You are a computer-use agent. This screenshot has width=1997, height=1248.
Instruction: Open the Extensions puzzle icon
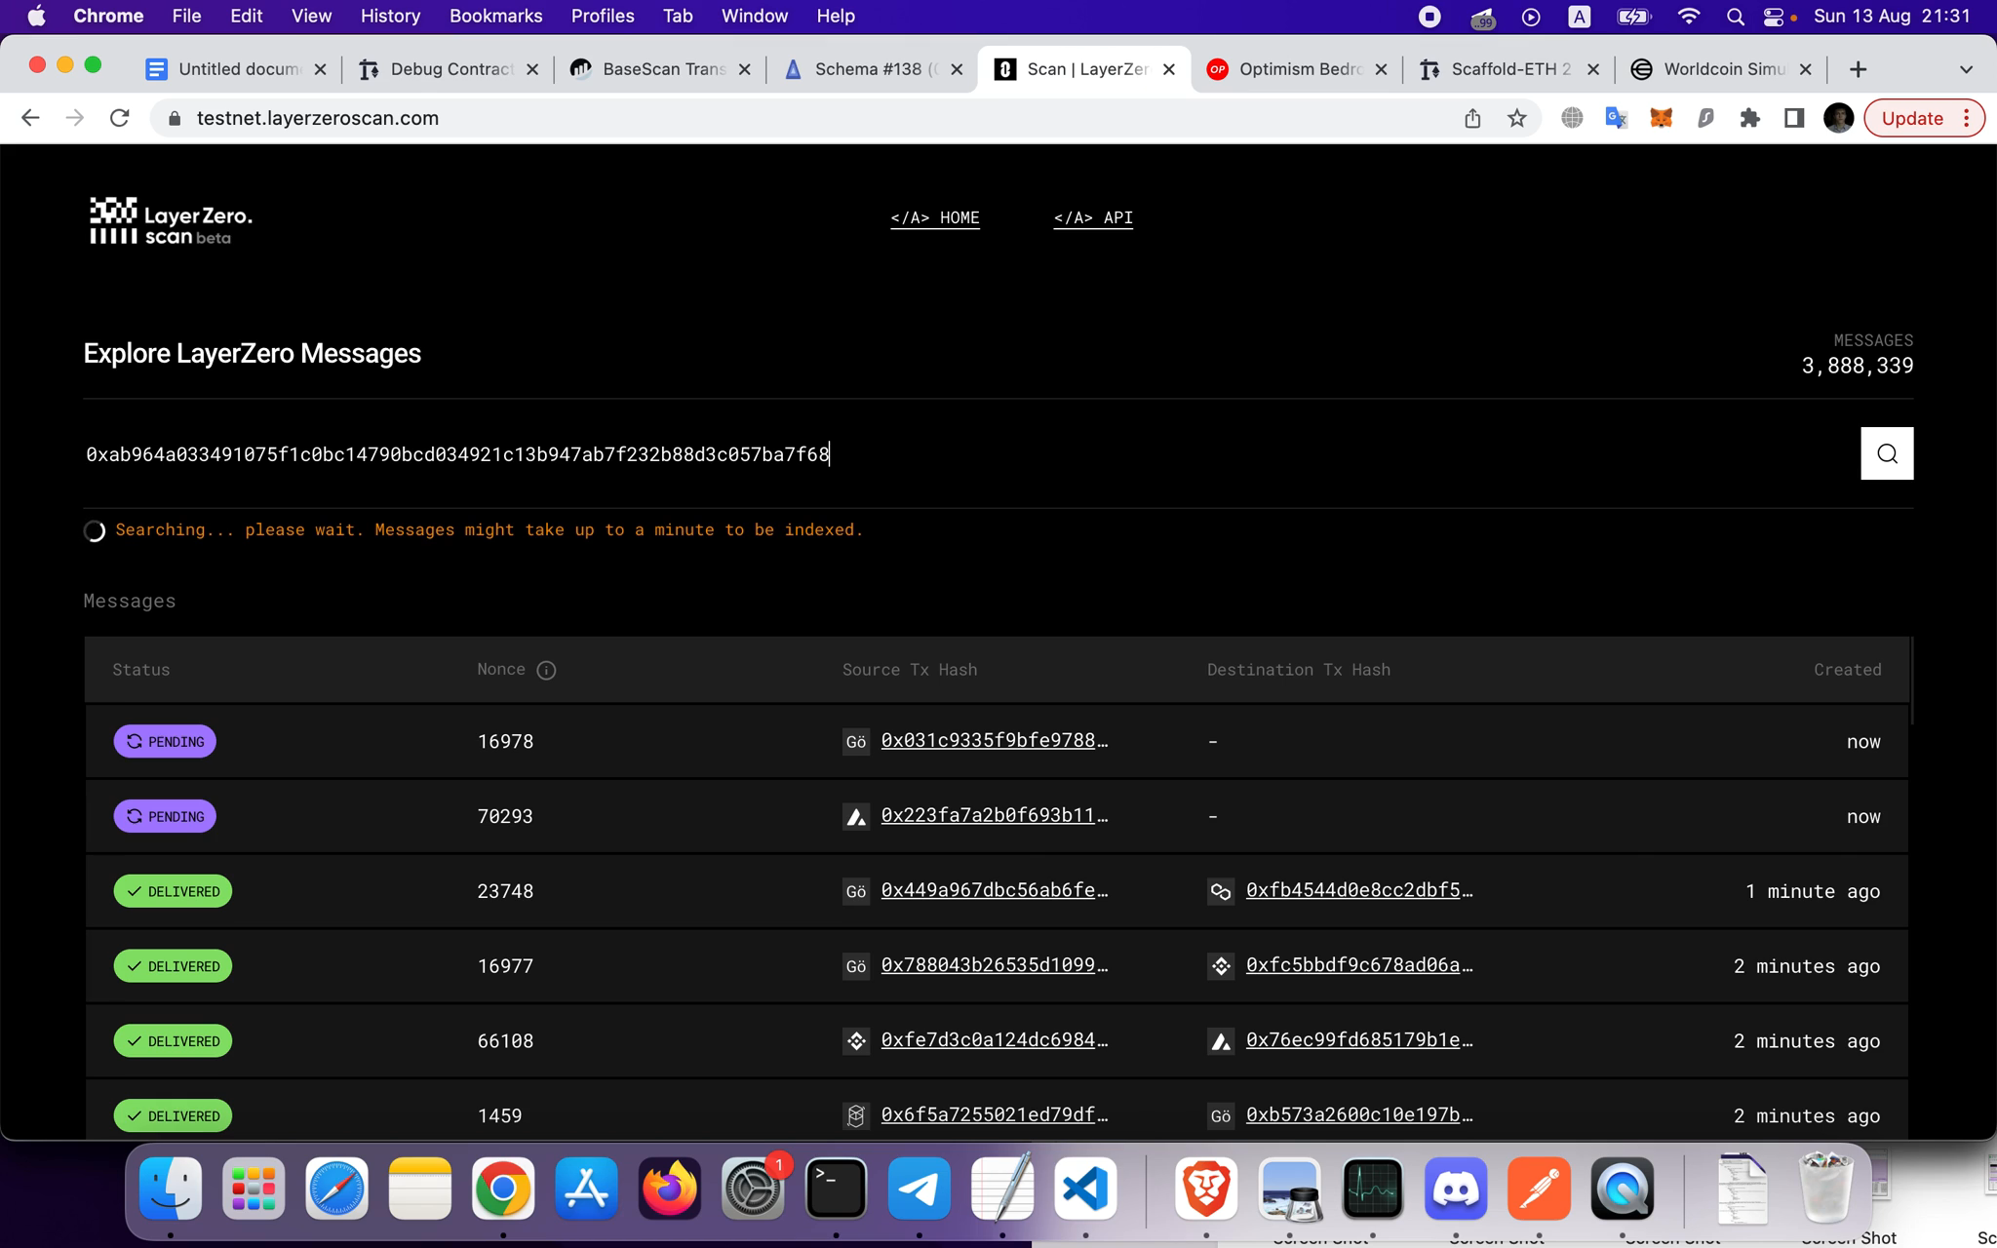1749,118
